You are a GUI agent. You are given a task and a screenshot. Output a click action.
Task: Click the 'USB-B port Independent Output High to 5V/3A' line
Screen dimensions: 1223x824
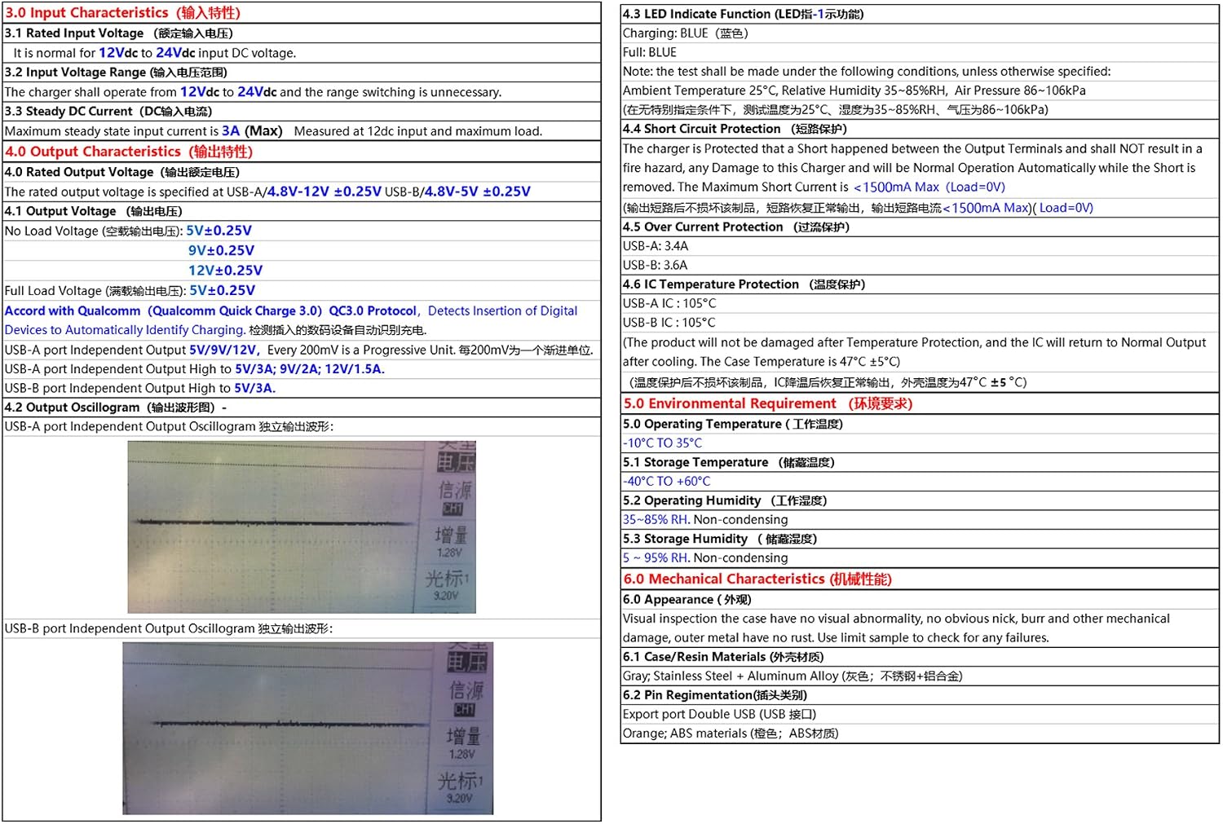(140, 389)
